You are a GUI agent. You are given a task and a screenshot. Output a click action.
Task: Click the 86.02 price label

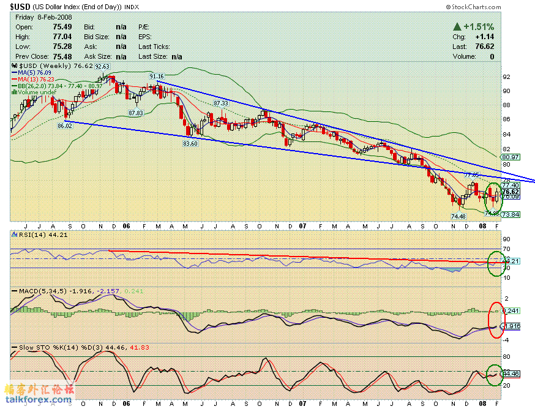click(x=65, y=126)
